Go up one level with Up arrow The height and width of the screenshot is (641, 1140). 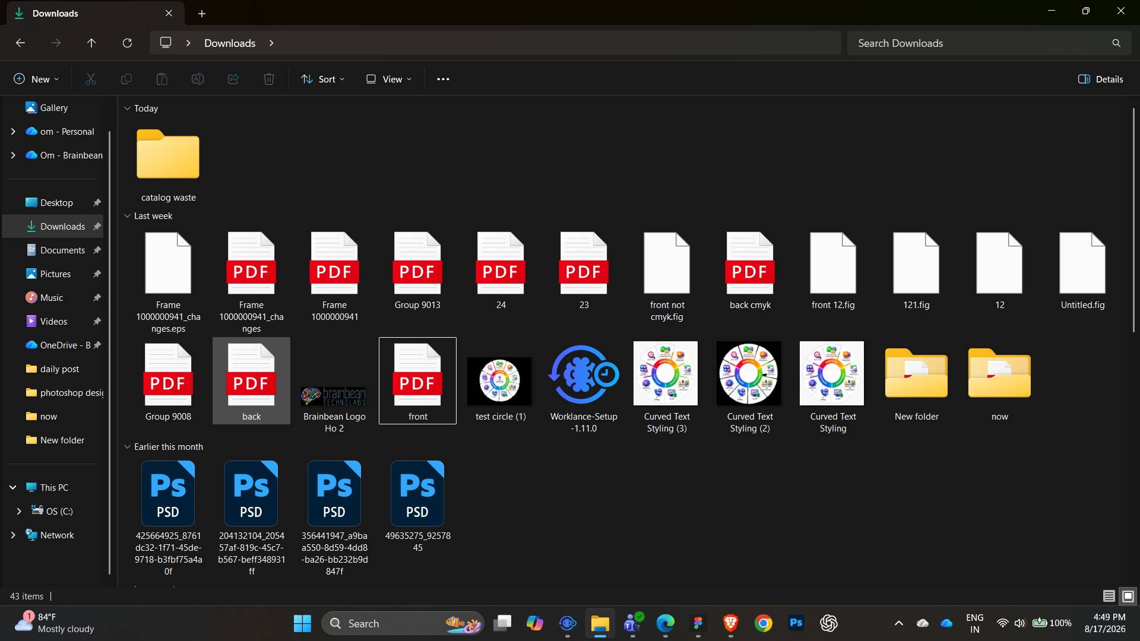(91, 43)
